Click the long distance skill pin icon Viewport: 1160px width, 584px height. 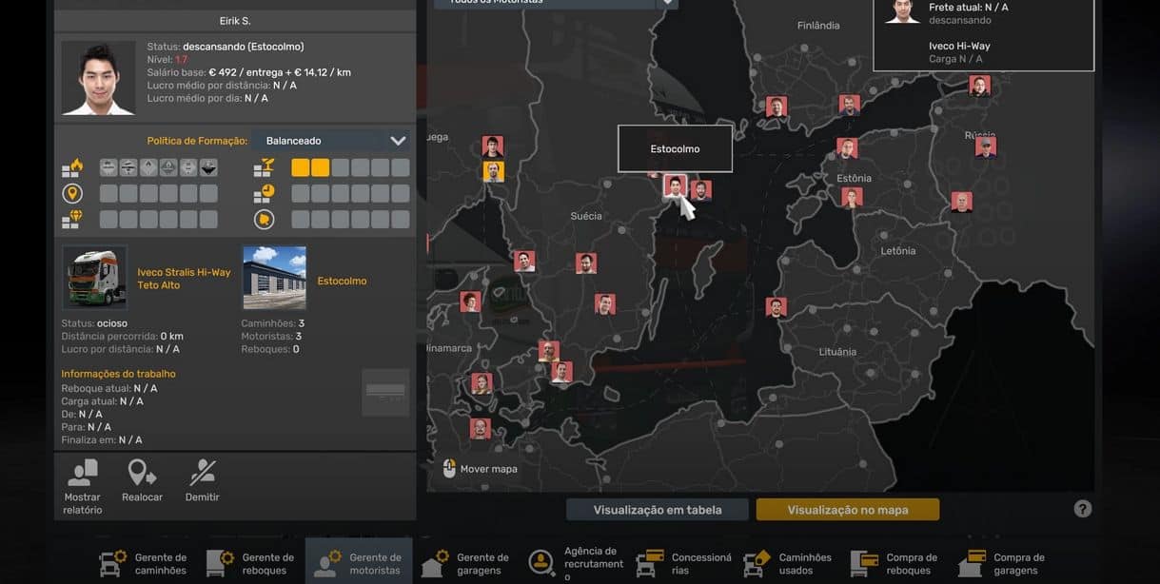[72, 194]
